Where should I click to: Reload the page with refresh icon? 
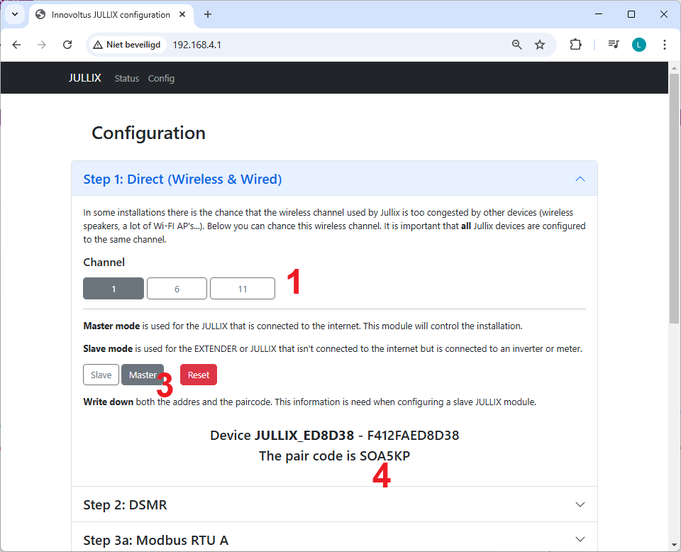67,45
